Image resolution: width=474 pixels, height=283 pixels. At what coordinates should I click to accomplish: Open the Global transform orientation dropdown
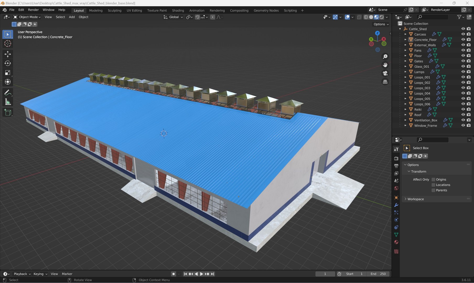tap(173, 17)
